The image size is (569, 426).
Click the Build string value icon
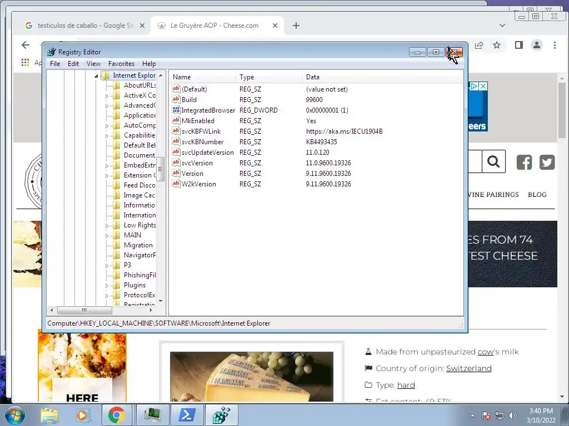(176, 99)
